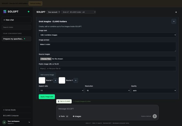
Task: Switch to Create images & video tab
Action: (82, 101)
